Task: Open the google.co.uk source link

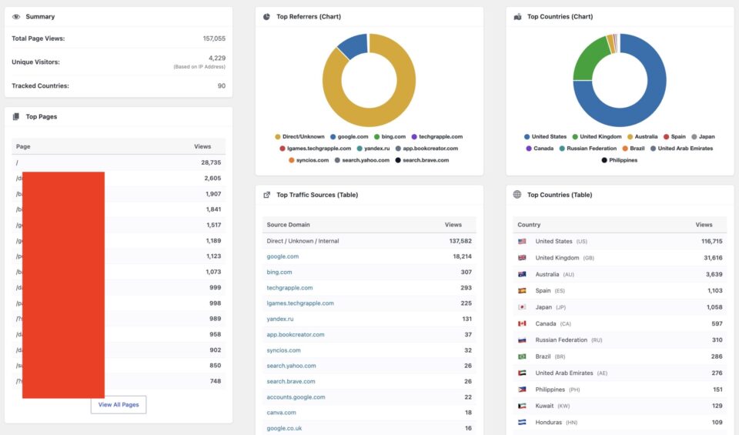Action: [x=284, y=428]
